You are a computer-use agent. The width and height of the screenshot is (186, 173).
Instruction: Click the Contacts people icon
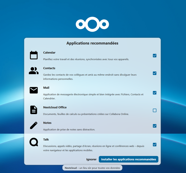tap(34, 71)
